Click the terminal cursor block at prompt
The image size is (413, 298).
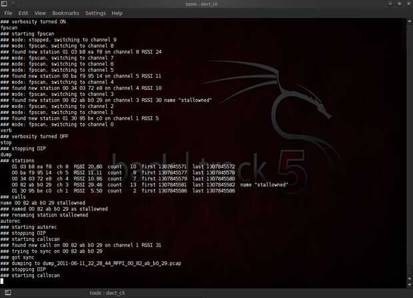pyautogui.click(x=2, y=281)
